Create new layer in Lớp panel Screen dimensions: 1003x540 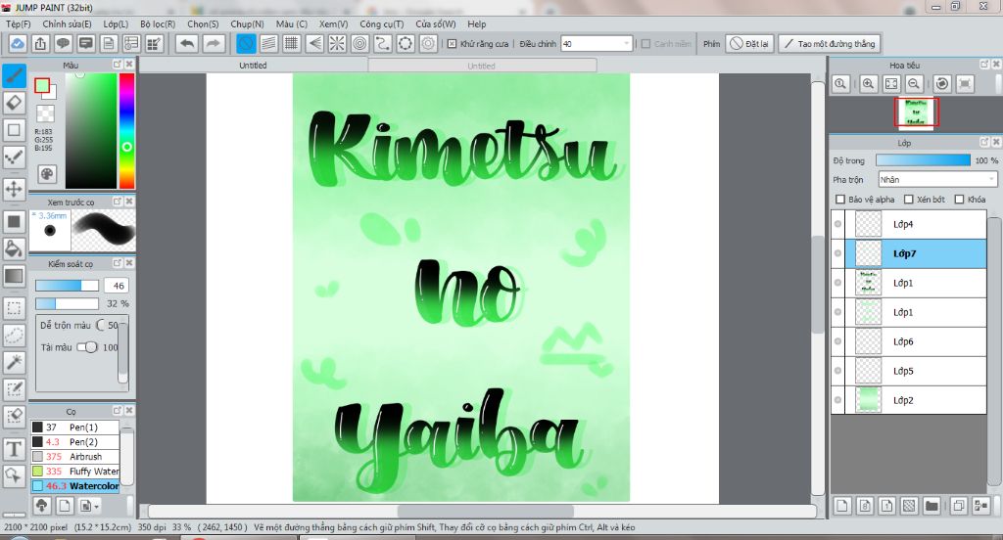tap(841, 506)
